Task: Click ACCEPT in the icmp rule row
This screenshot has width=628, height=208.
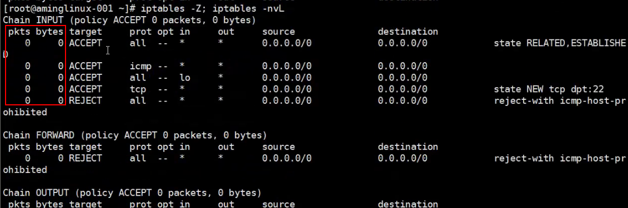Action: pyautogui.click(x=86, y=66)
